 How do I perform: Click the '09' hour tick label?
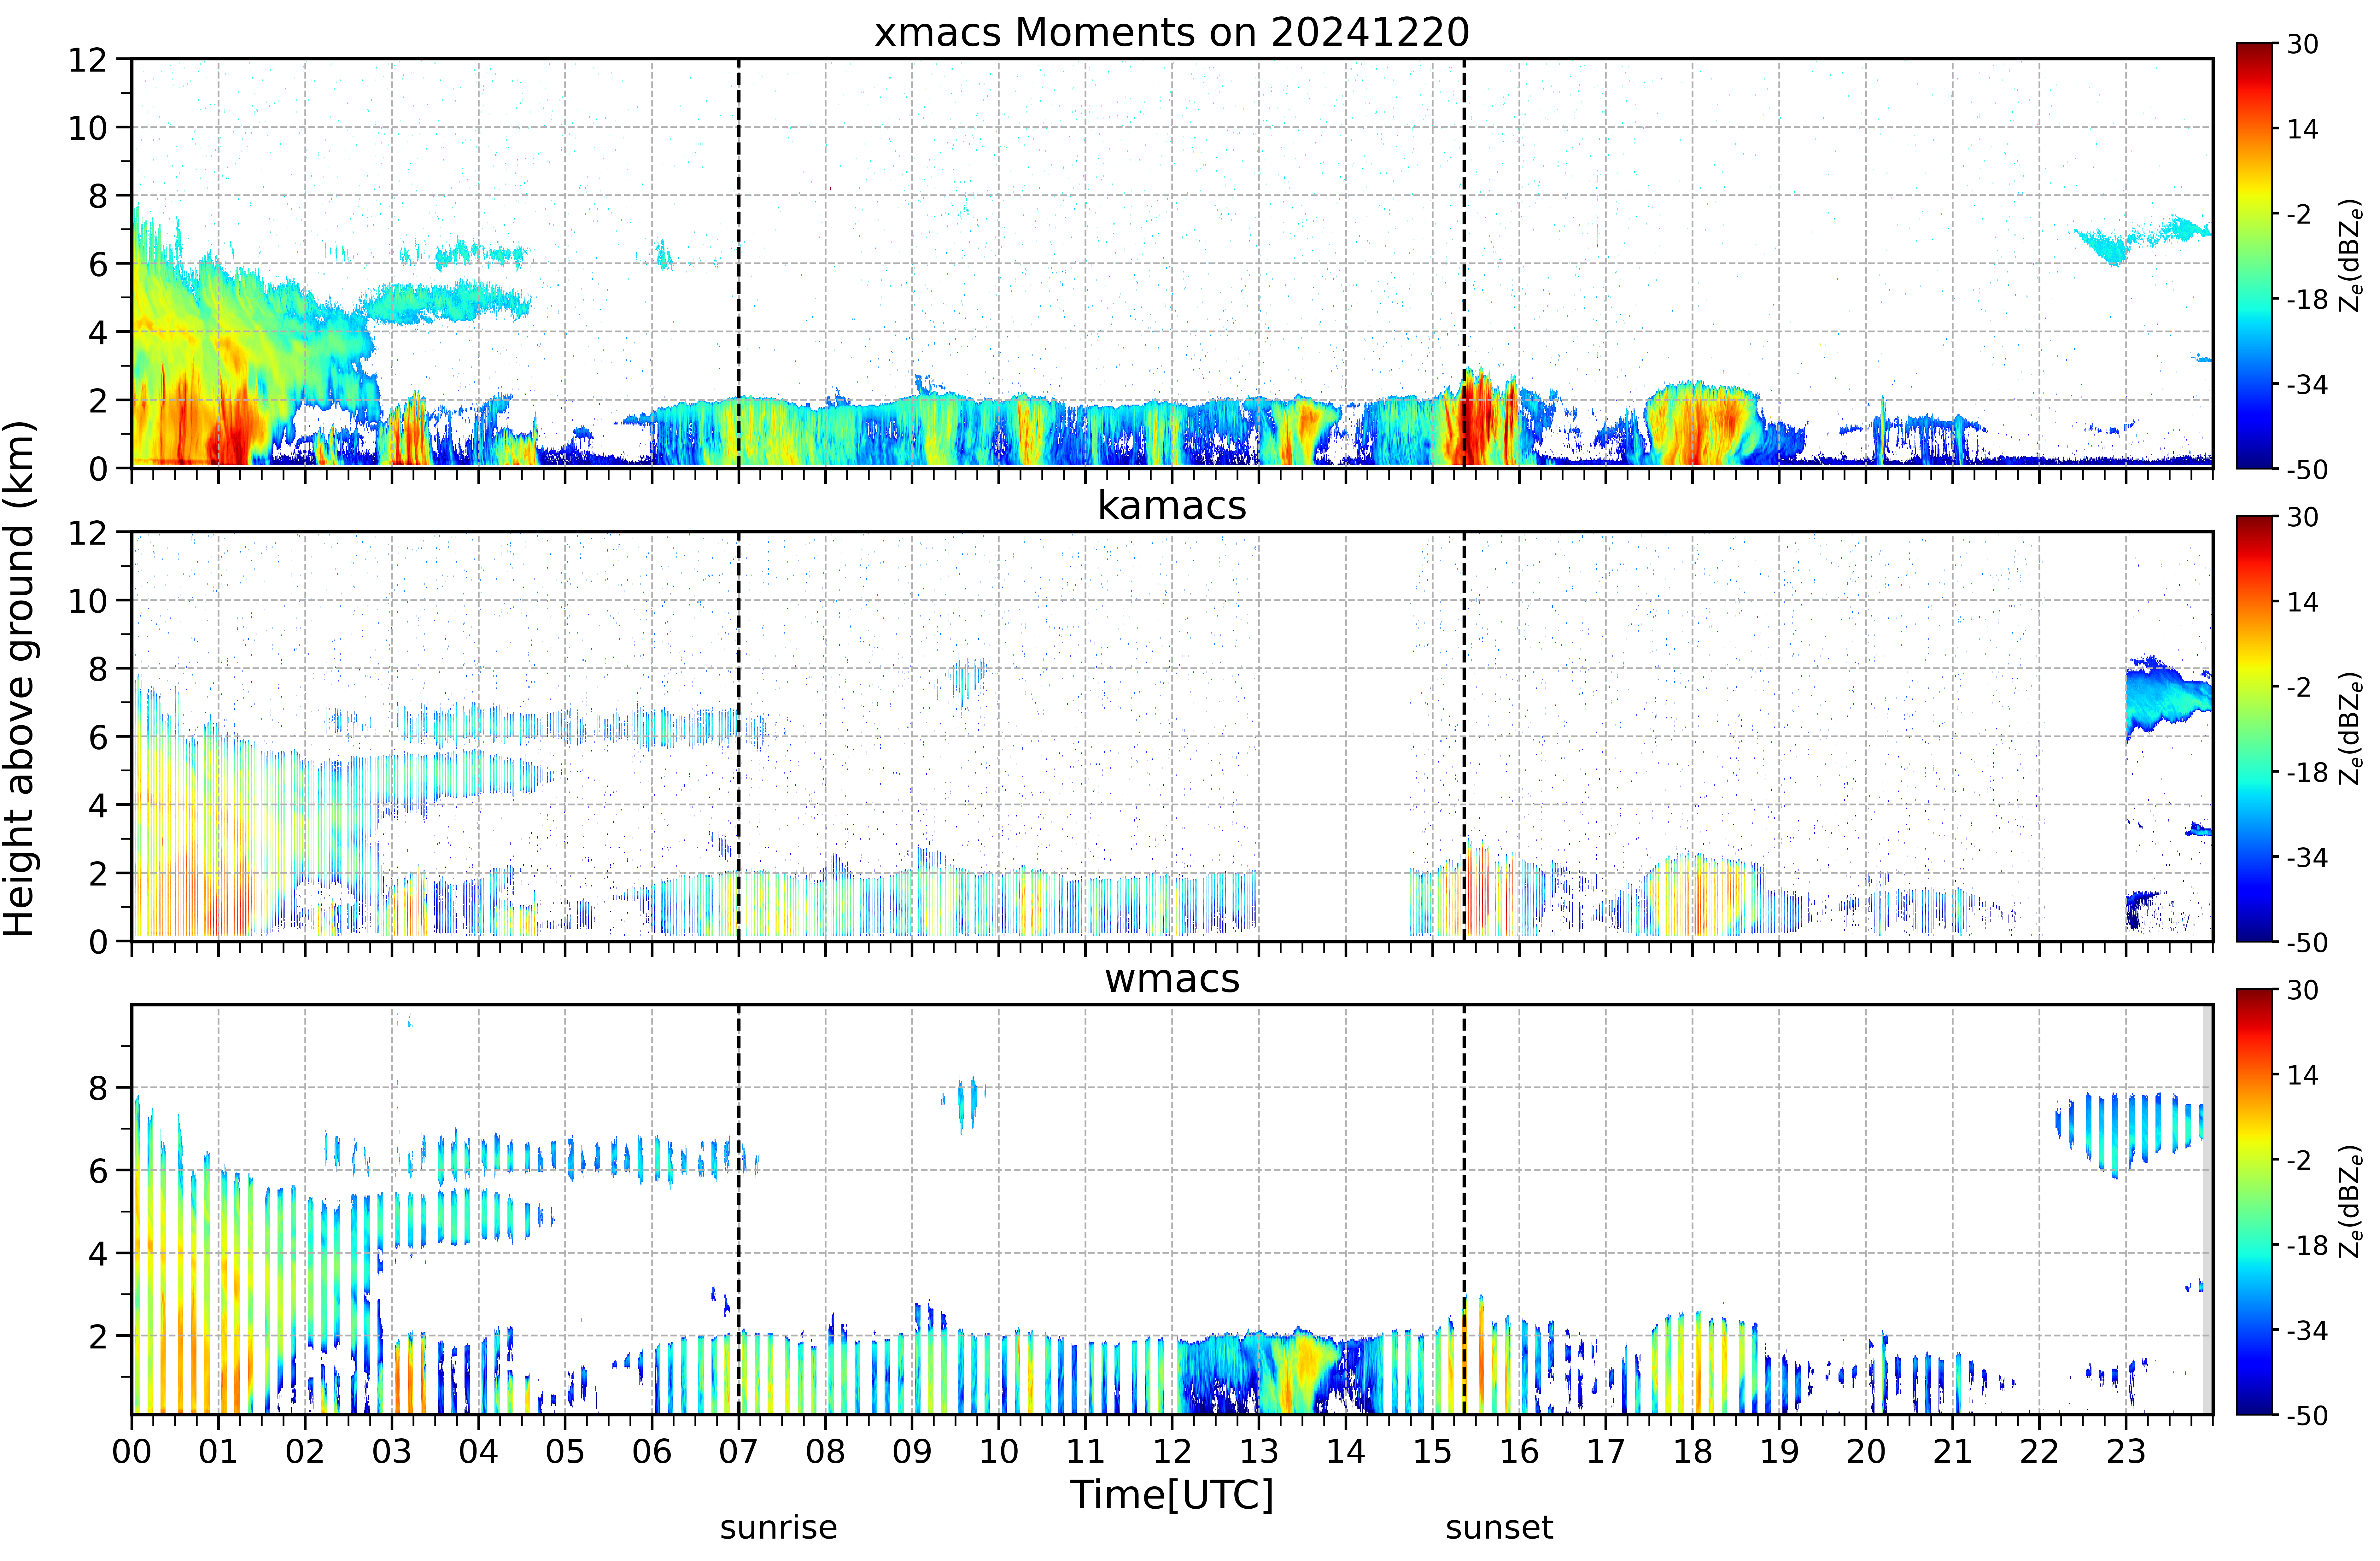coord(912,1452)
